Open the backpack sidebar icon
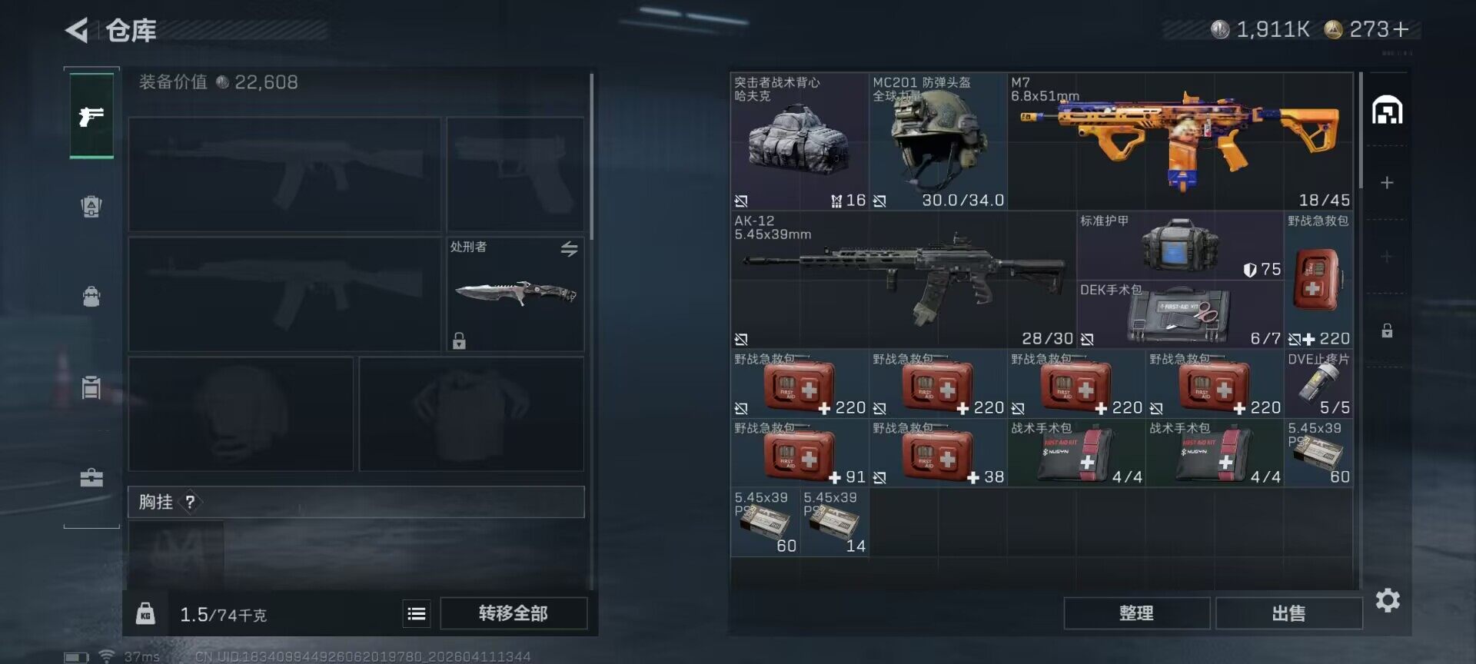This screenshot has width=1476, height=664. coord(91,297)
